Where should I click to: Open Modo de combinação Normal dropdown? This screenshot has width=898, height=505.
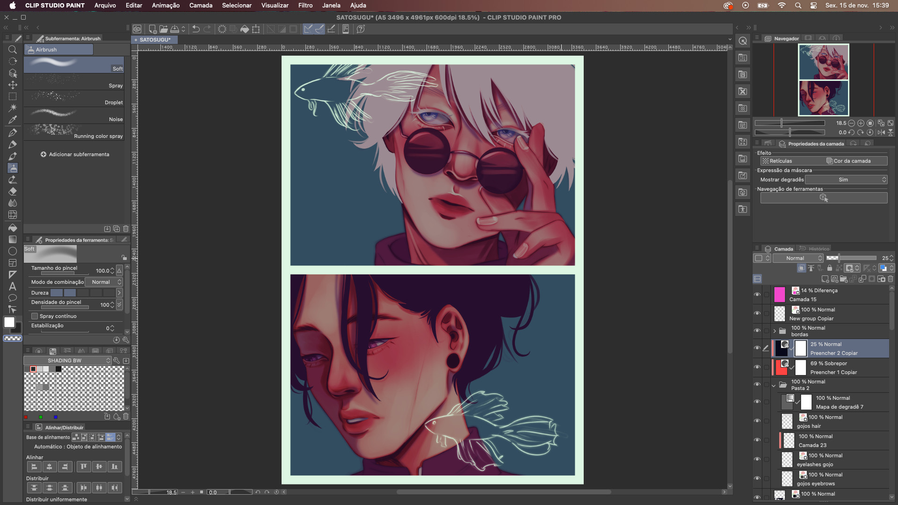(104, 282)
